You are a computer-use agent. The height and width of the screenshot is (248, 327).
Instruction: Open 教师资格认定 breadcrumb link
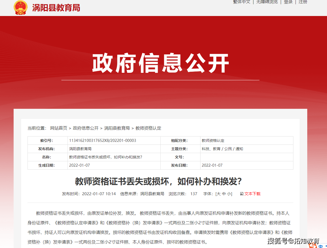[x=148, y=128]
